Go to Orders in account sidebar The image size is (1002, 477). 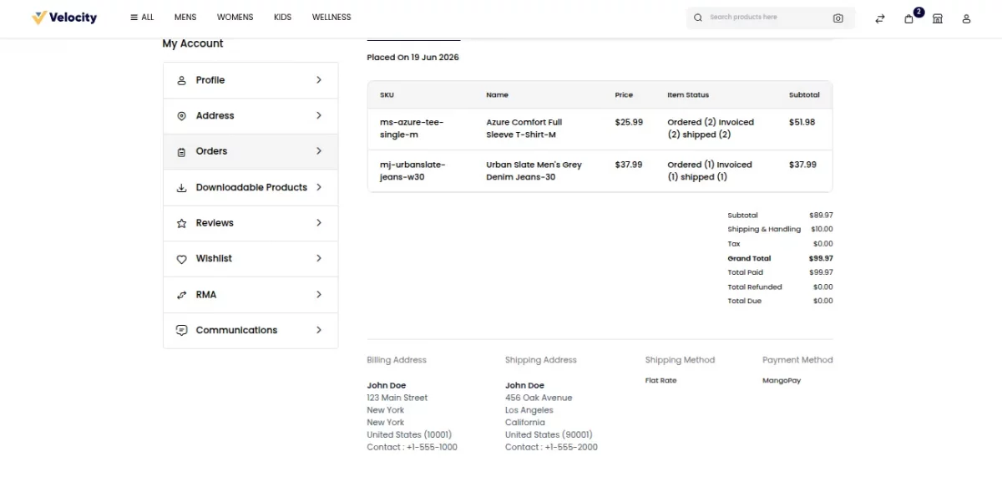pyautogui.click(x=250, y=151)
